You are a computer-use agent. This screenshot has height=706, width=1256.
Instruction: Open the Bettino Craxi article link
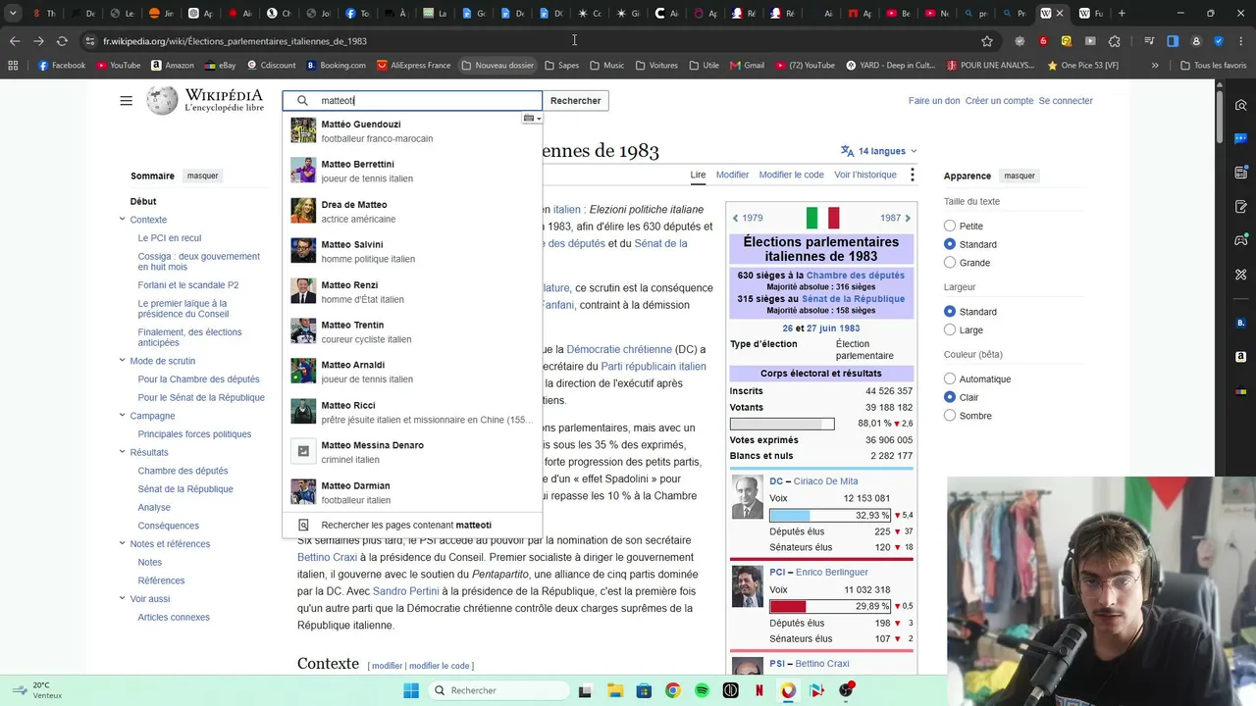tap(328, 557)
